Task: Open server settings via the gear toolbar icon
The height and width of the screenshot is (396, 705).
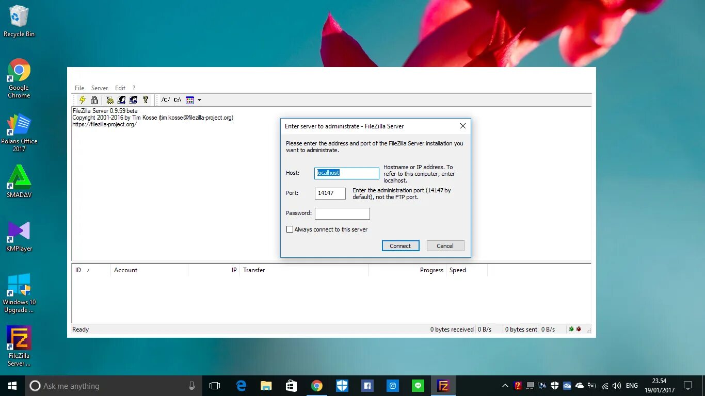Action: [x=109, y=100]
